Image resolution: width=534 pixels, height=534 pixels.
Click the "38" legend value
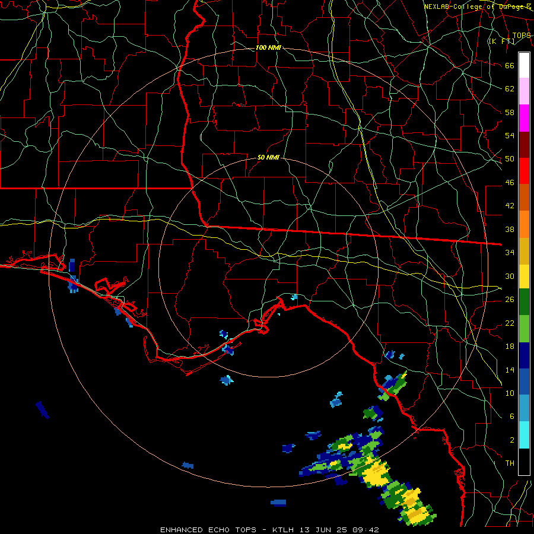pos(510,229)
